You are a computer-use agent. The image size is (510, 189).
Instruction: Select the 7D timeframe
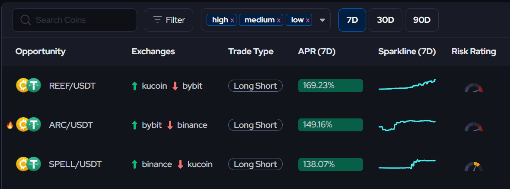click(x=352, y=20)
